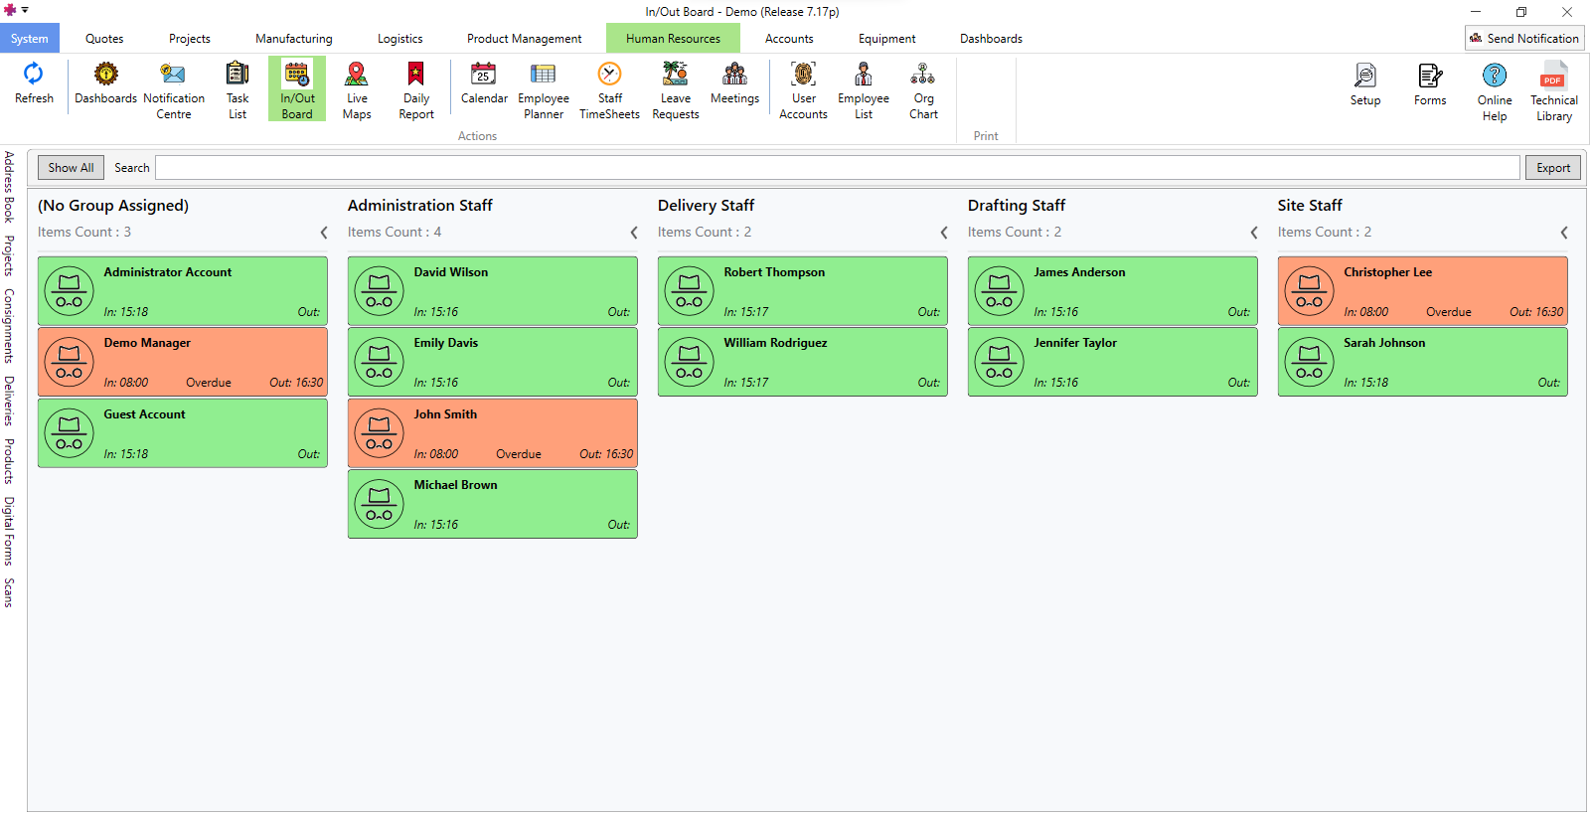Open the Products side panel
This screenshot has width=1590, height=815.
point(9,461)
